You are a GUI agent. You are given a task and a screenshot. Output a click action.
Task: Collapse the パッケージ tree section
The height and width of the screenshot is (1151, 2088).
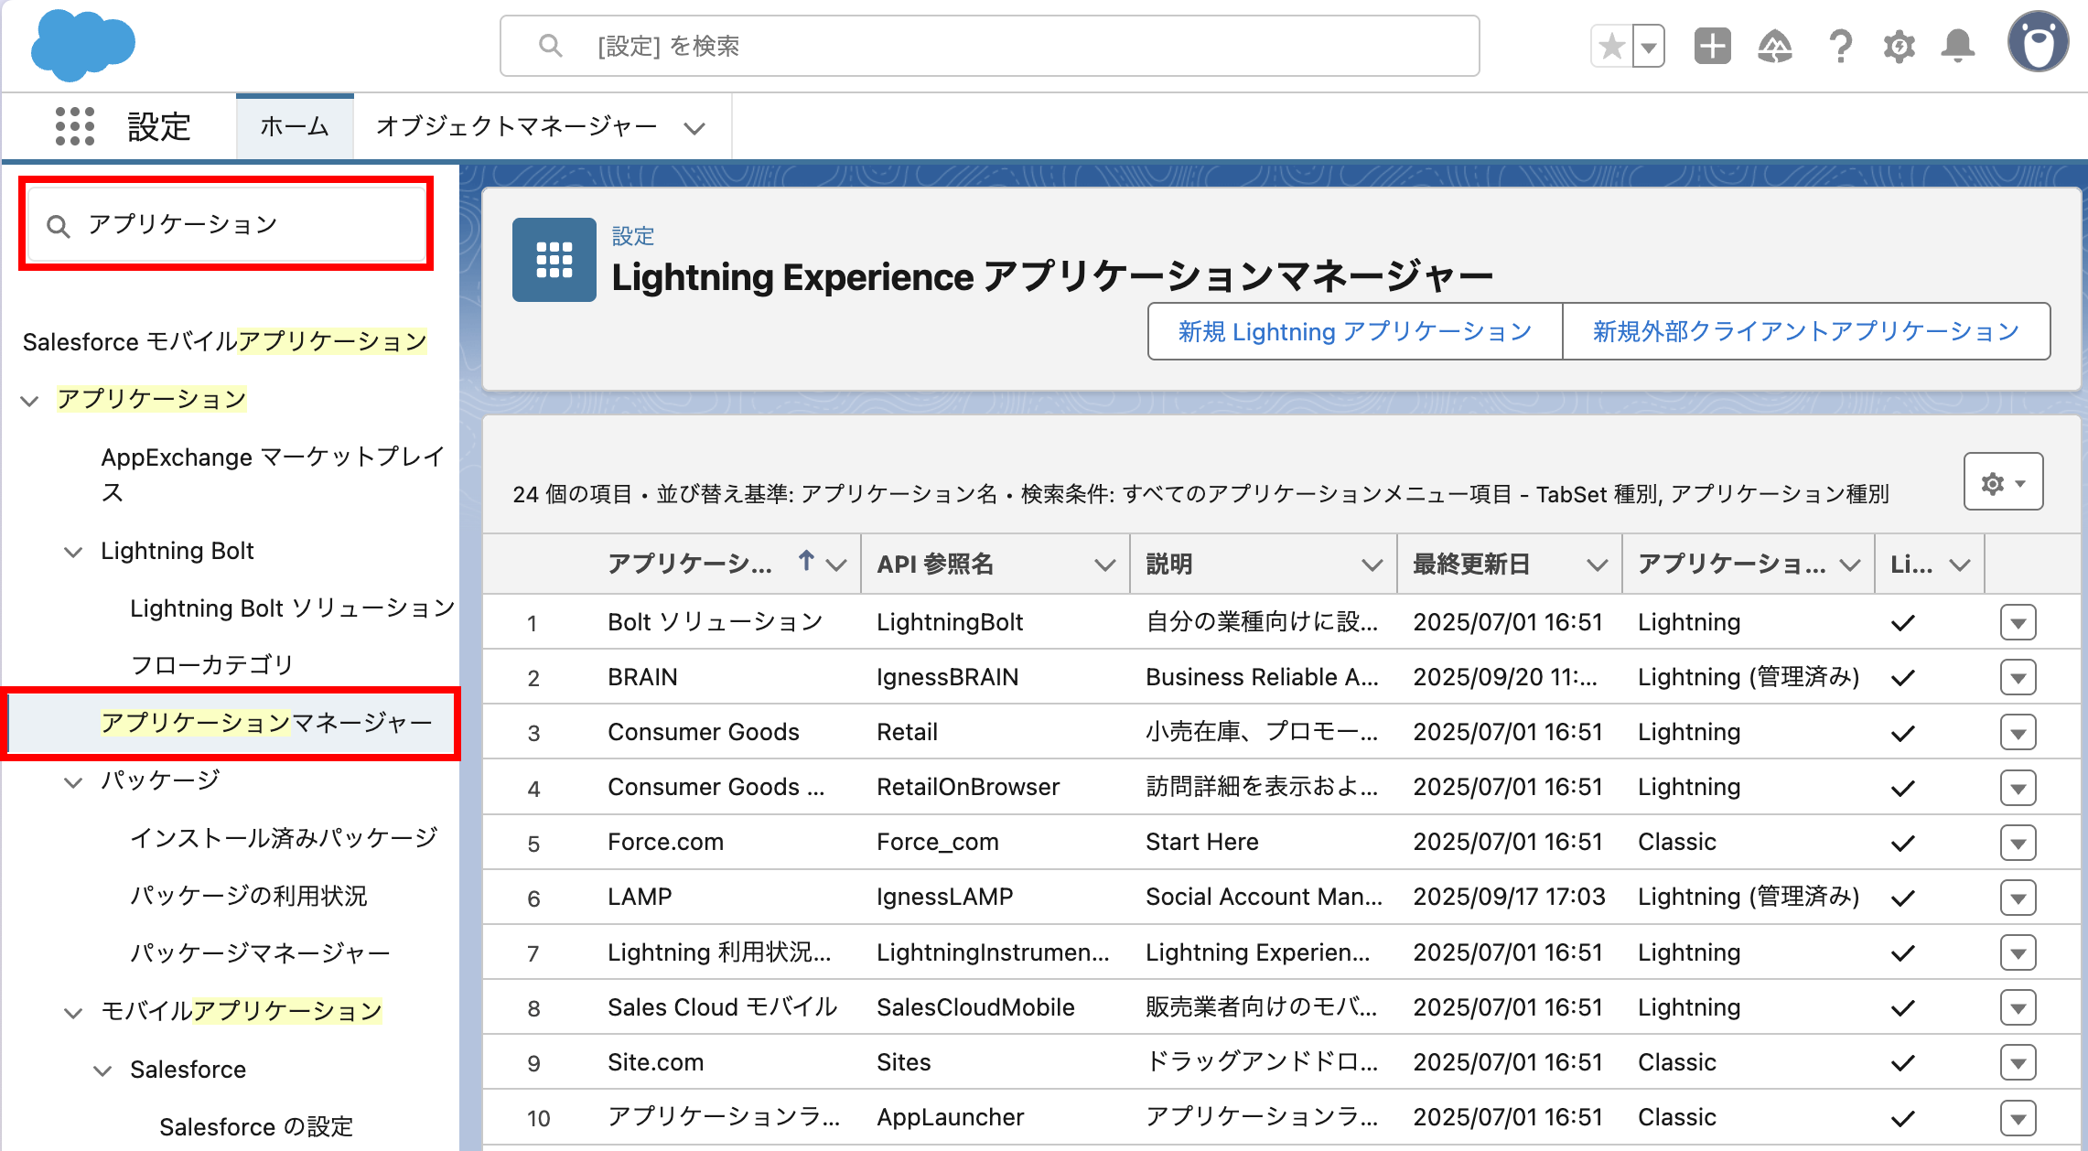point(73,781)
